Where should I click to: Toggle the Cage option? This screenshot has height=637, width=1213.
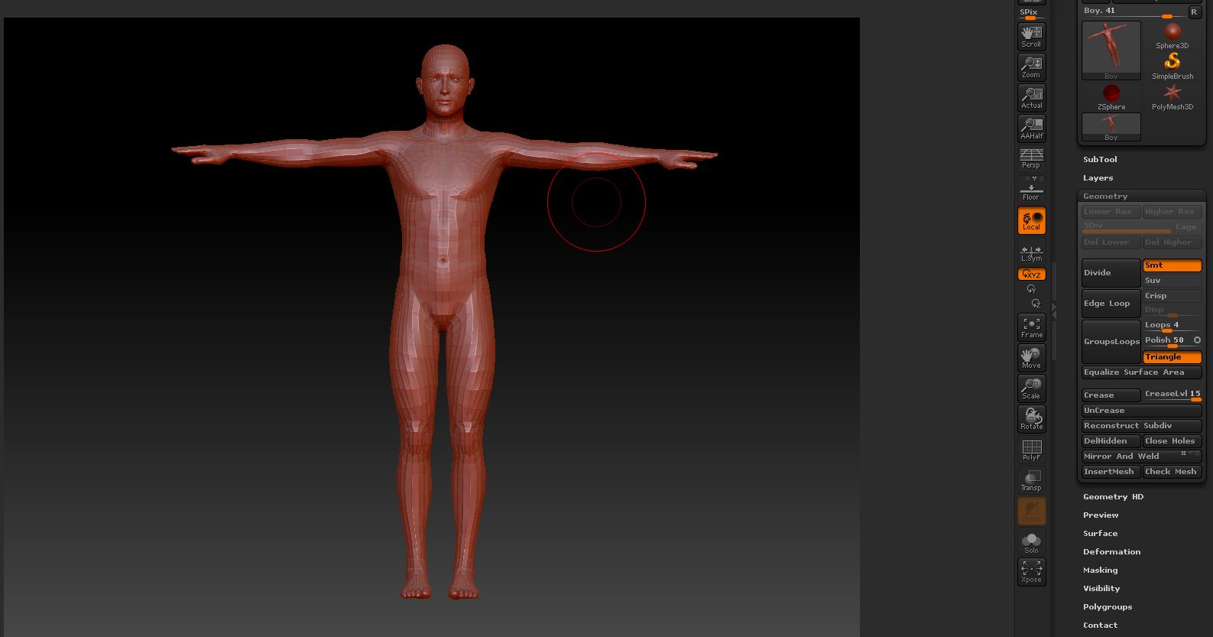coord(1185,227)
